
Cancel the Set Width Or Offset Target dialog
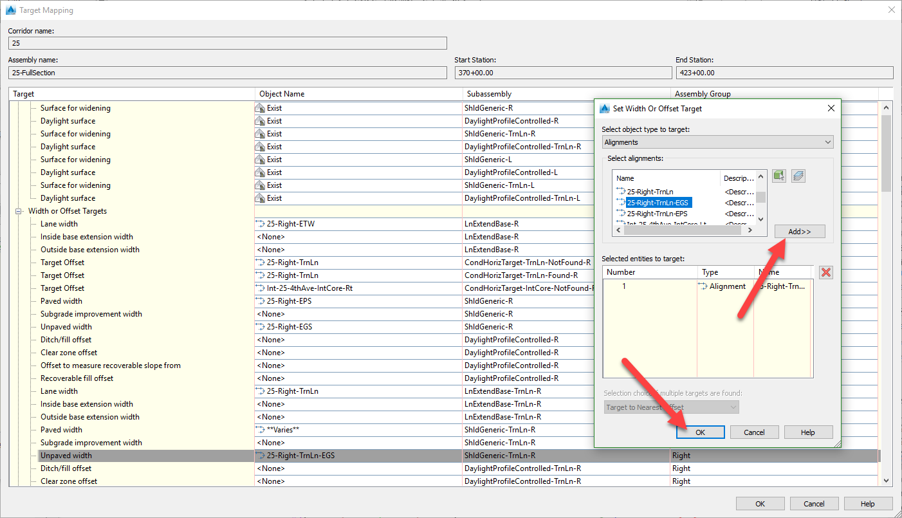click(x=754, y=432)
